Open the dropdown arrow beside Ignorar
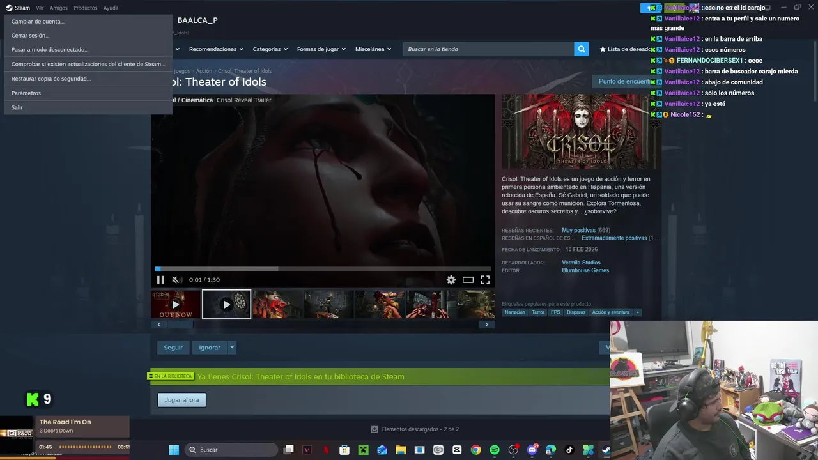818x460 pixels. point(232,348)
